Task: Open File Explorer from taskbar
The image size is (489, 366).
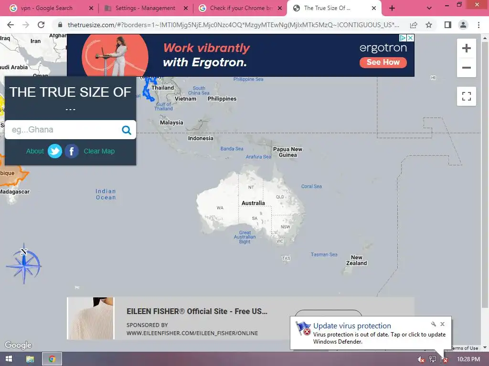Action: [x=30, y=359]
